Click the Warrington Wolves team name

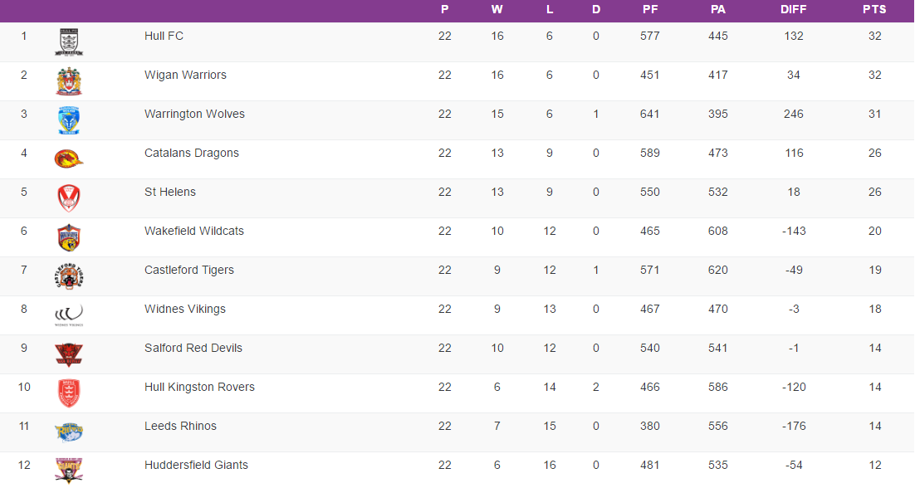(x=194, y=114)
